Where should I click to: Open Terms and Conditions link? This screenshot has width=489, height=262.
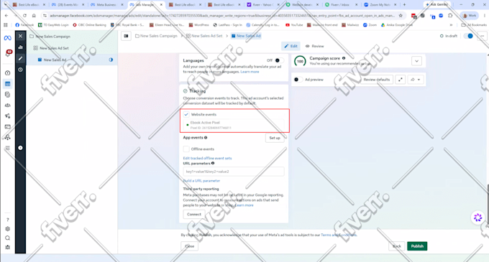click(x=339, y=235)
